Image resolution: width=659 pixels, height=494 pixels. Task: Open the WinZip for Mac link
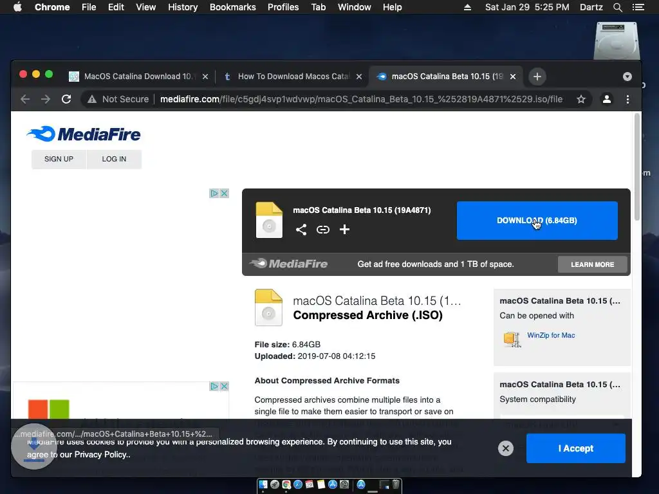tap(551, 335)
